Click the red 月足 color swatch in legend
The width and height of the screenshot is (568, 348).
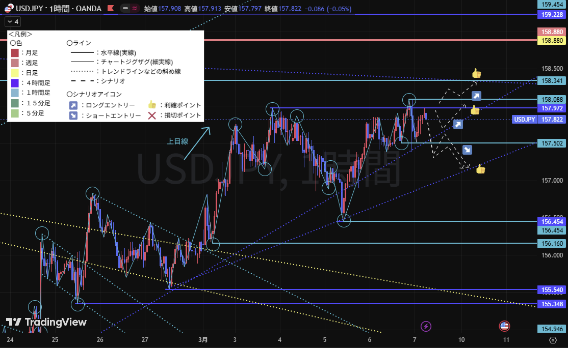click(15, 53)
